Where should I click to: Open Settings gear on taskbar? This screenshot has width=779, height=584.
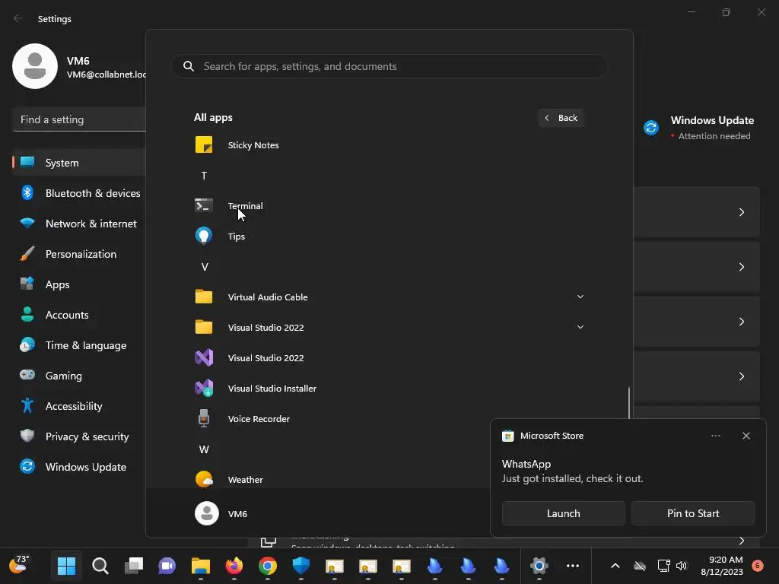(x=539, y=566)
